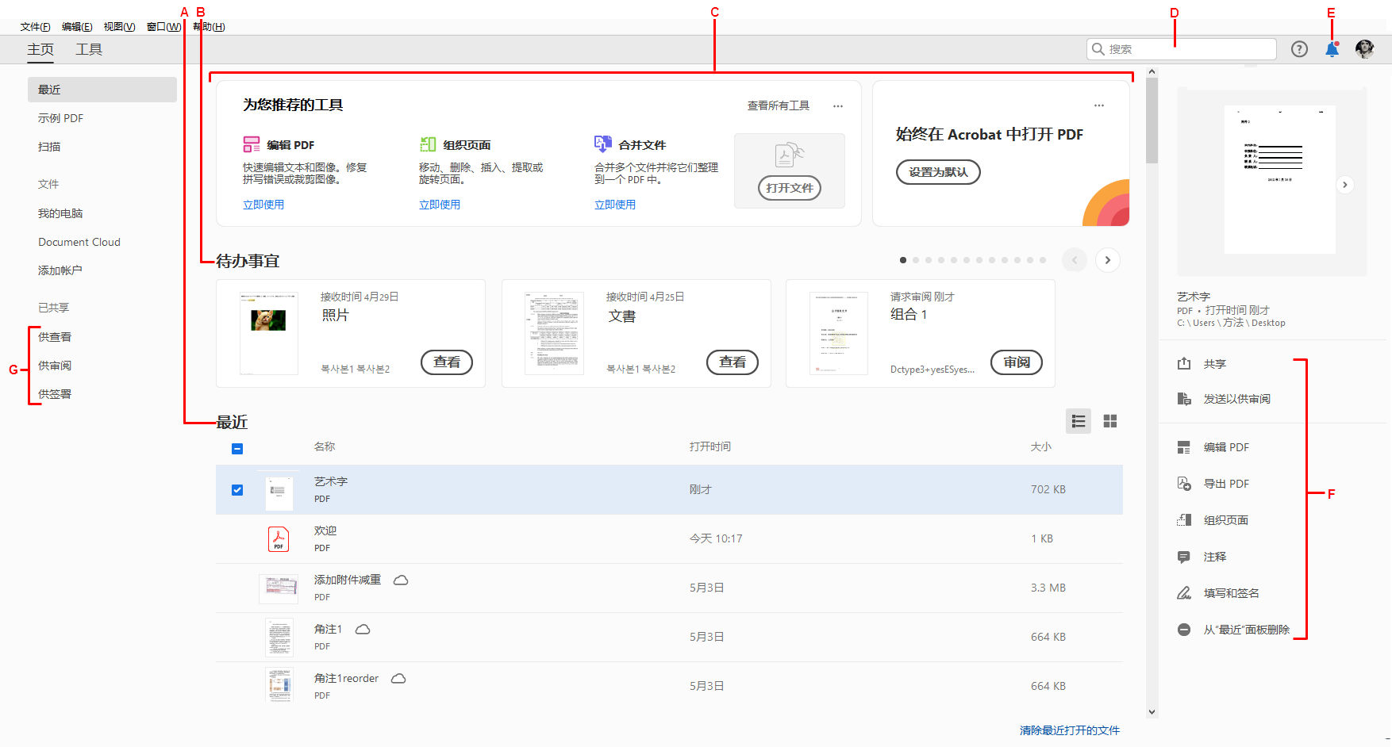Image resolution: width=1392 pixels, height=747 pixels.
Task: Click the cloud icon next to 角注1reorder
Action: [x=398, y=678]
